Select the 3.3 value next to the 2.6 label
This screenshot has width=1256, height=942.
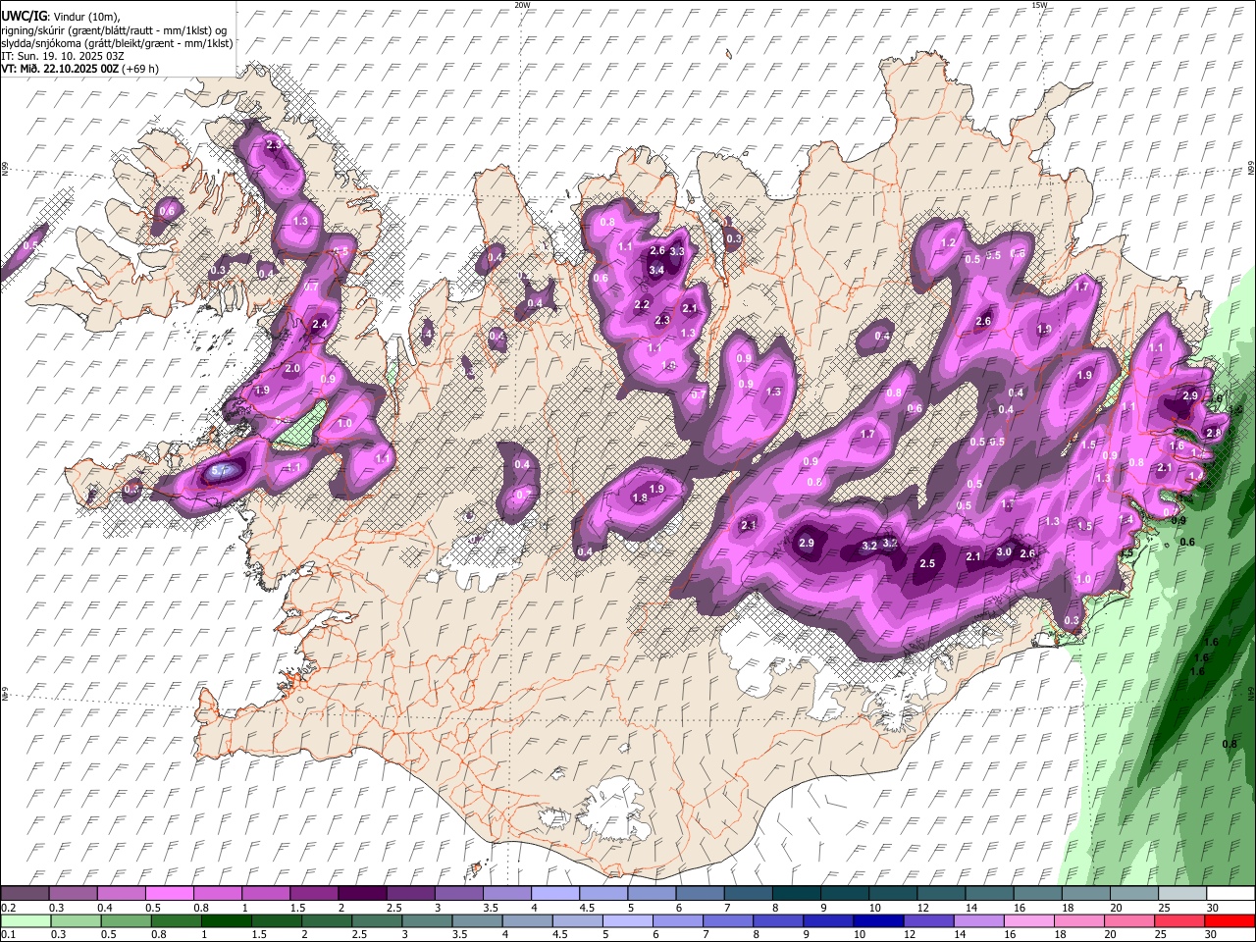[x=676, y=252]
